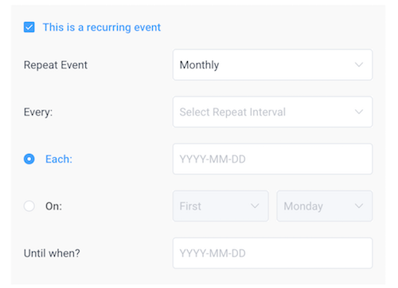Viewport: 398px width, 288px height.
Task: Click the chevron arrow in Monthly field
Action: pos(359,65)
